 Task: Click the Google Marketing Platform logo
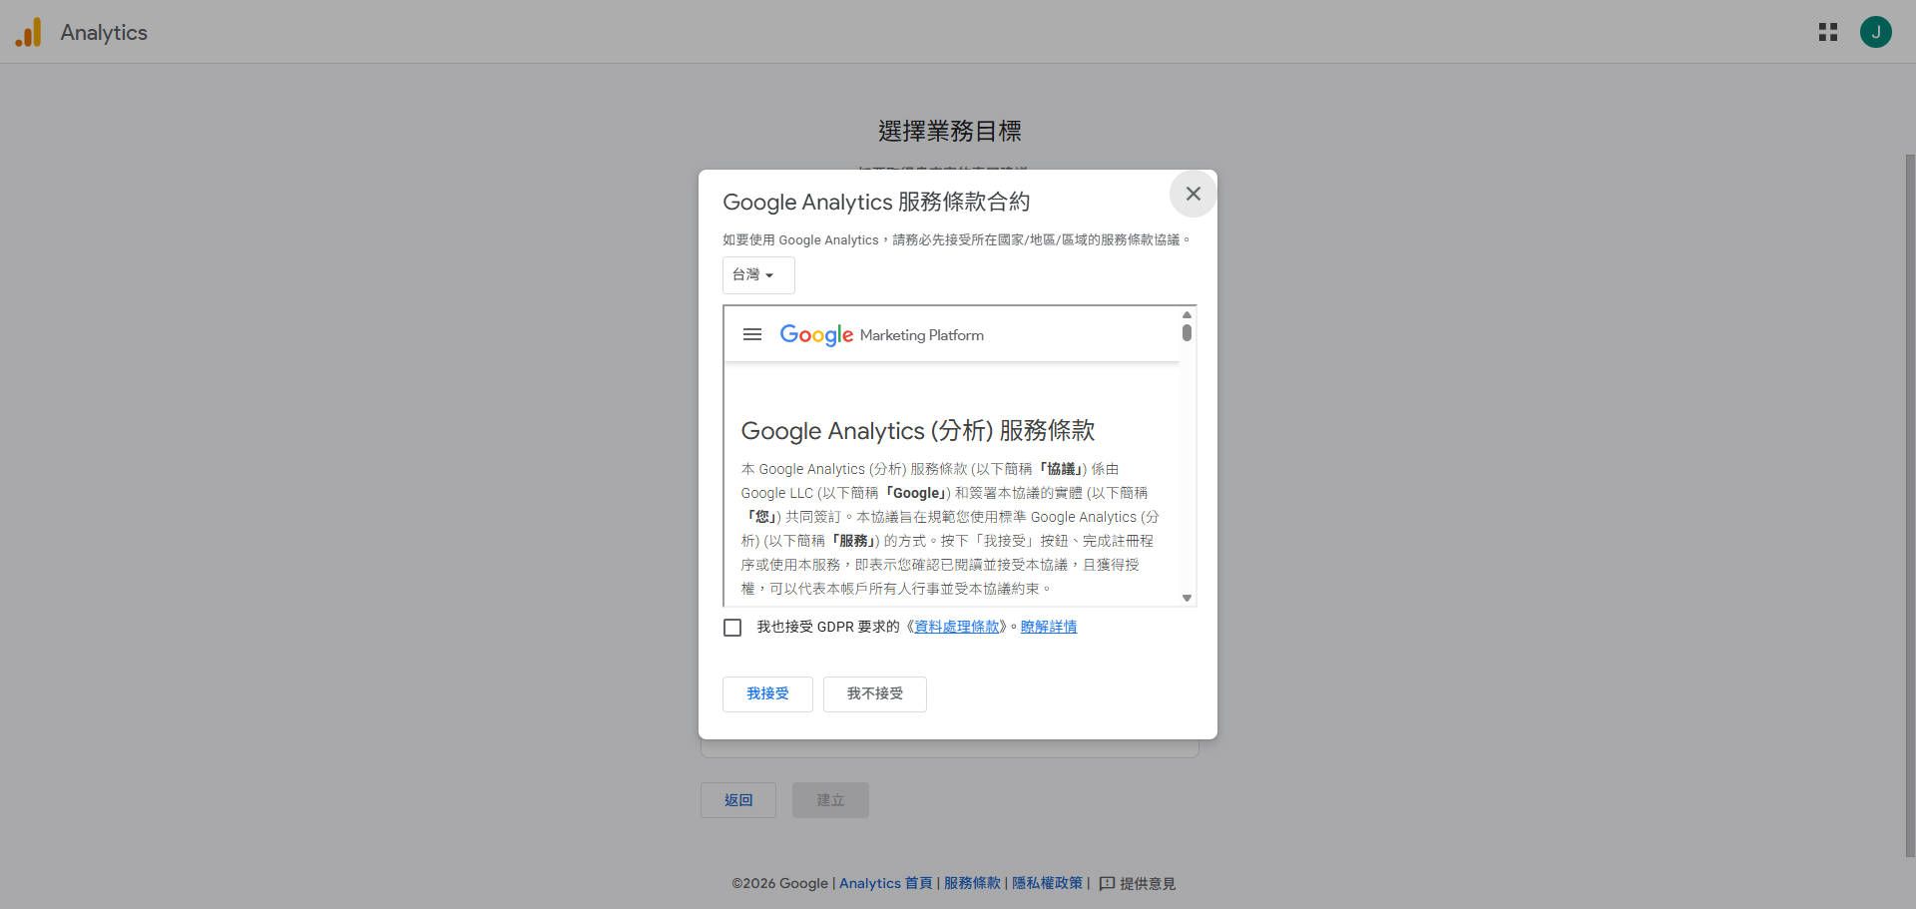coord(881,335)
